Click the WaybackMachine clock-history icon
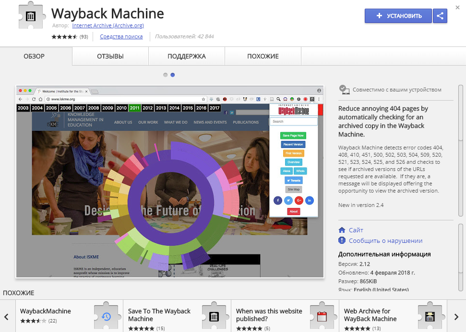 coord(106,317)
